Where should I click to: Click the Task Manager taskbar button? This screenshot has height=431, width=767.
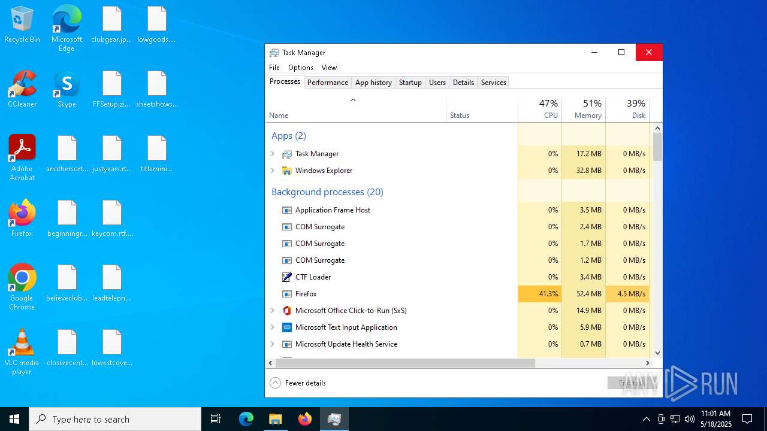click(334, 419)
